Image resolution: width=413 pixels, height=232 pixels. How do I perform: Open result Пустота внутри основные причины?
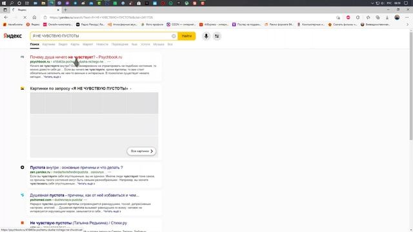[x=76, y=168]
